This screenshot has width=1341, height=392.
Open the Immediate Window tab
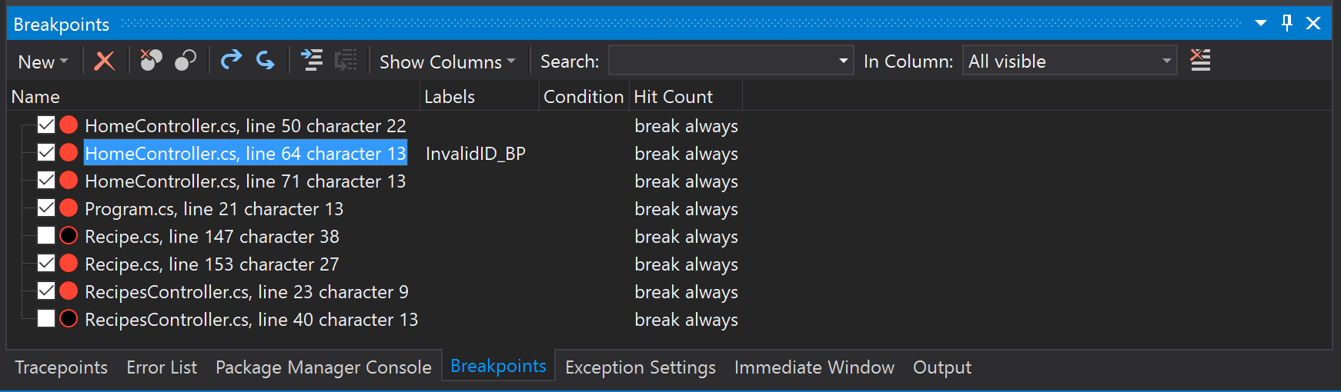[814, 367]
